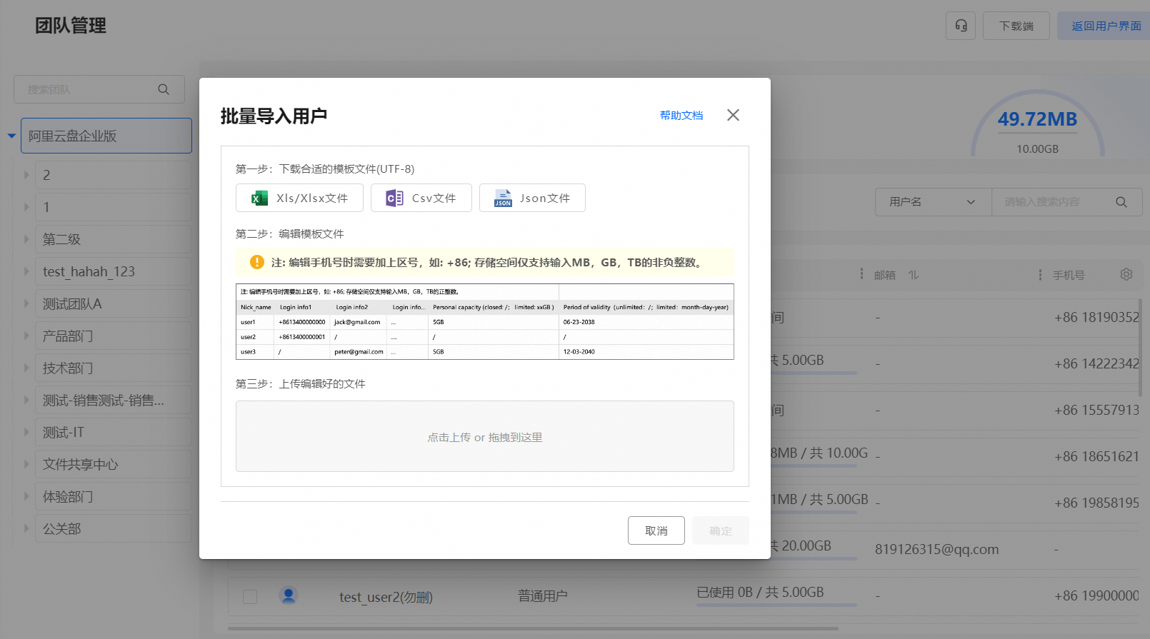Expand the 测试团队A node arrow
This screenshot has height=639, width=1150.
coord(26,303)
